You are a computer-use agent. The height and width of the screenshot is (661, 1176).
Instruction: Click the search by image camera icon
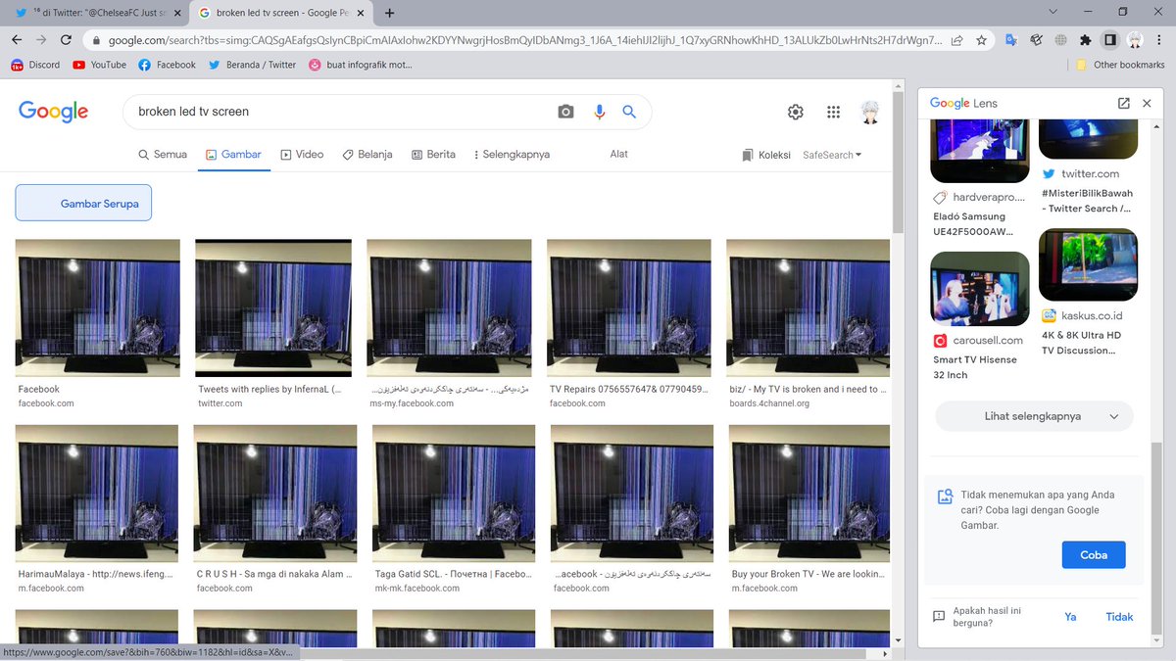[565, 112]
